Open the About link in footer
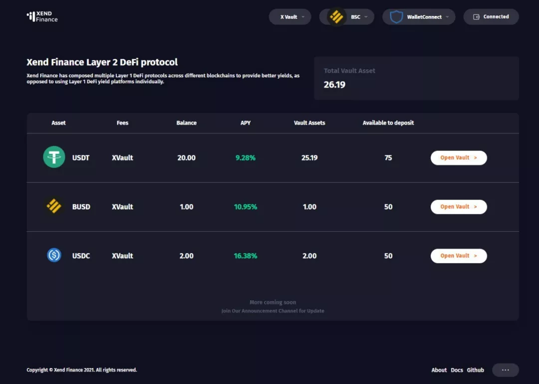The image size is (539, 384). coord(439,370)
